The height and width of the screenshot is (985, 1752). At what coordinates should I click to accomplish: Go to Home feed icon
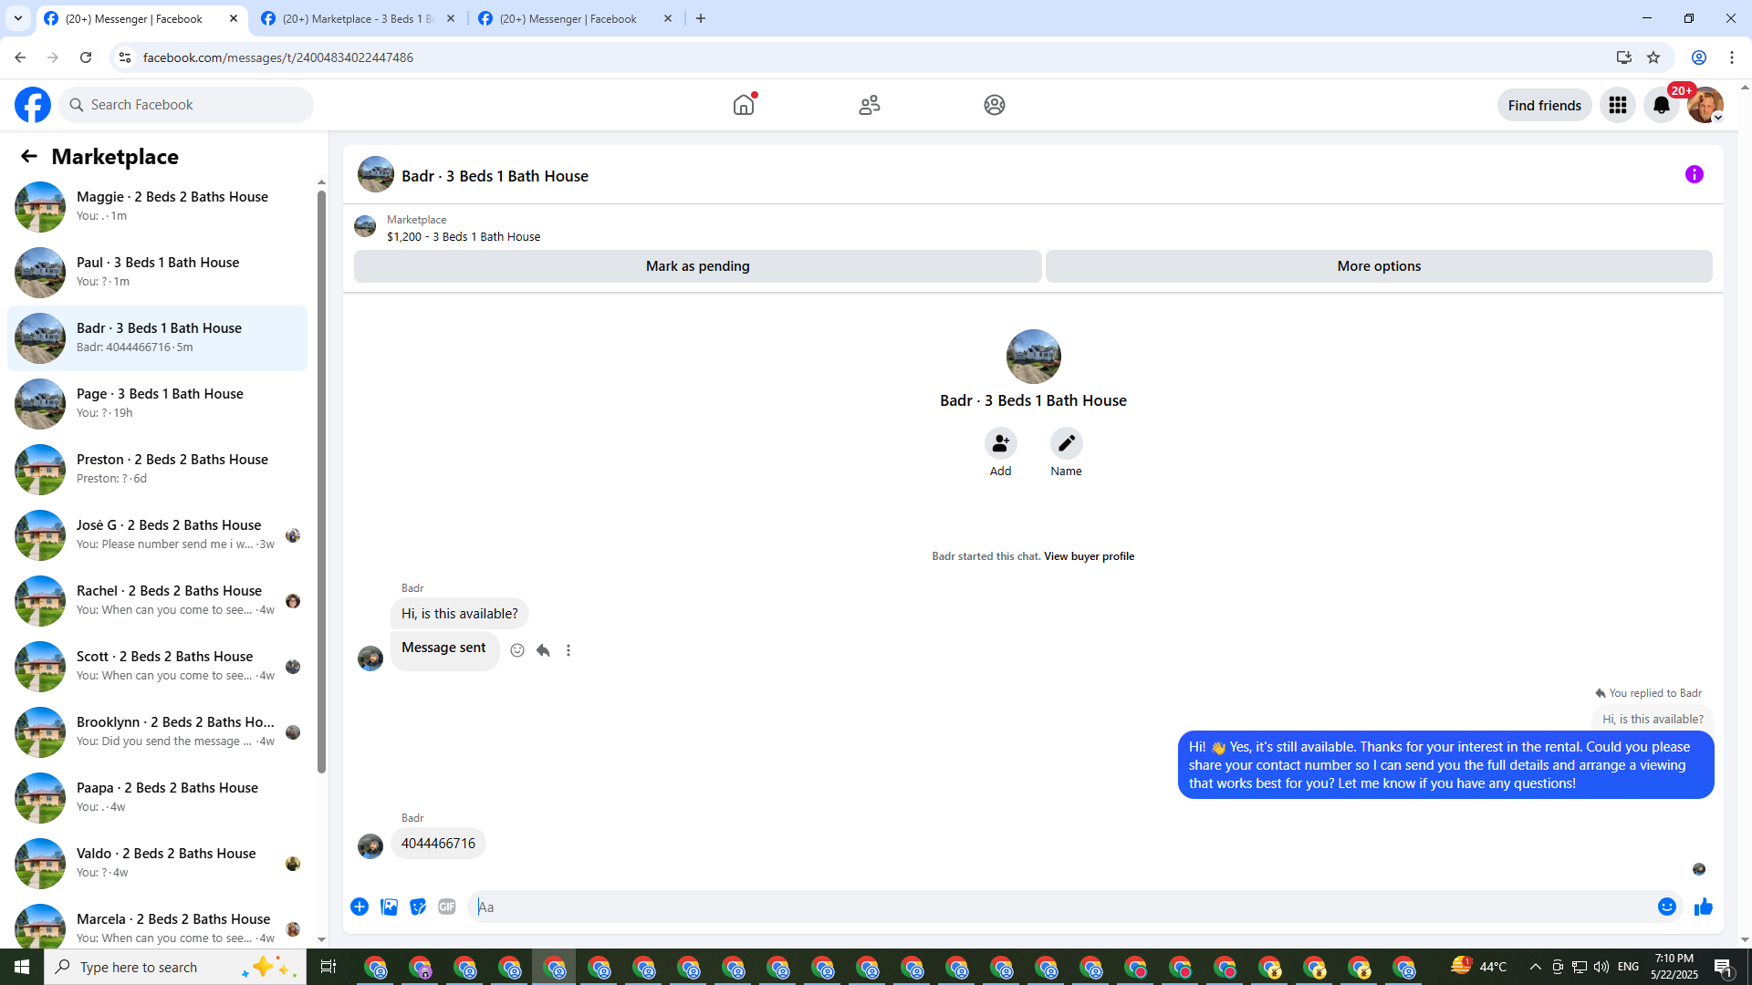tap(744, 105)
